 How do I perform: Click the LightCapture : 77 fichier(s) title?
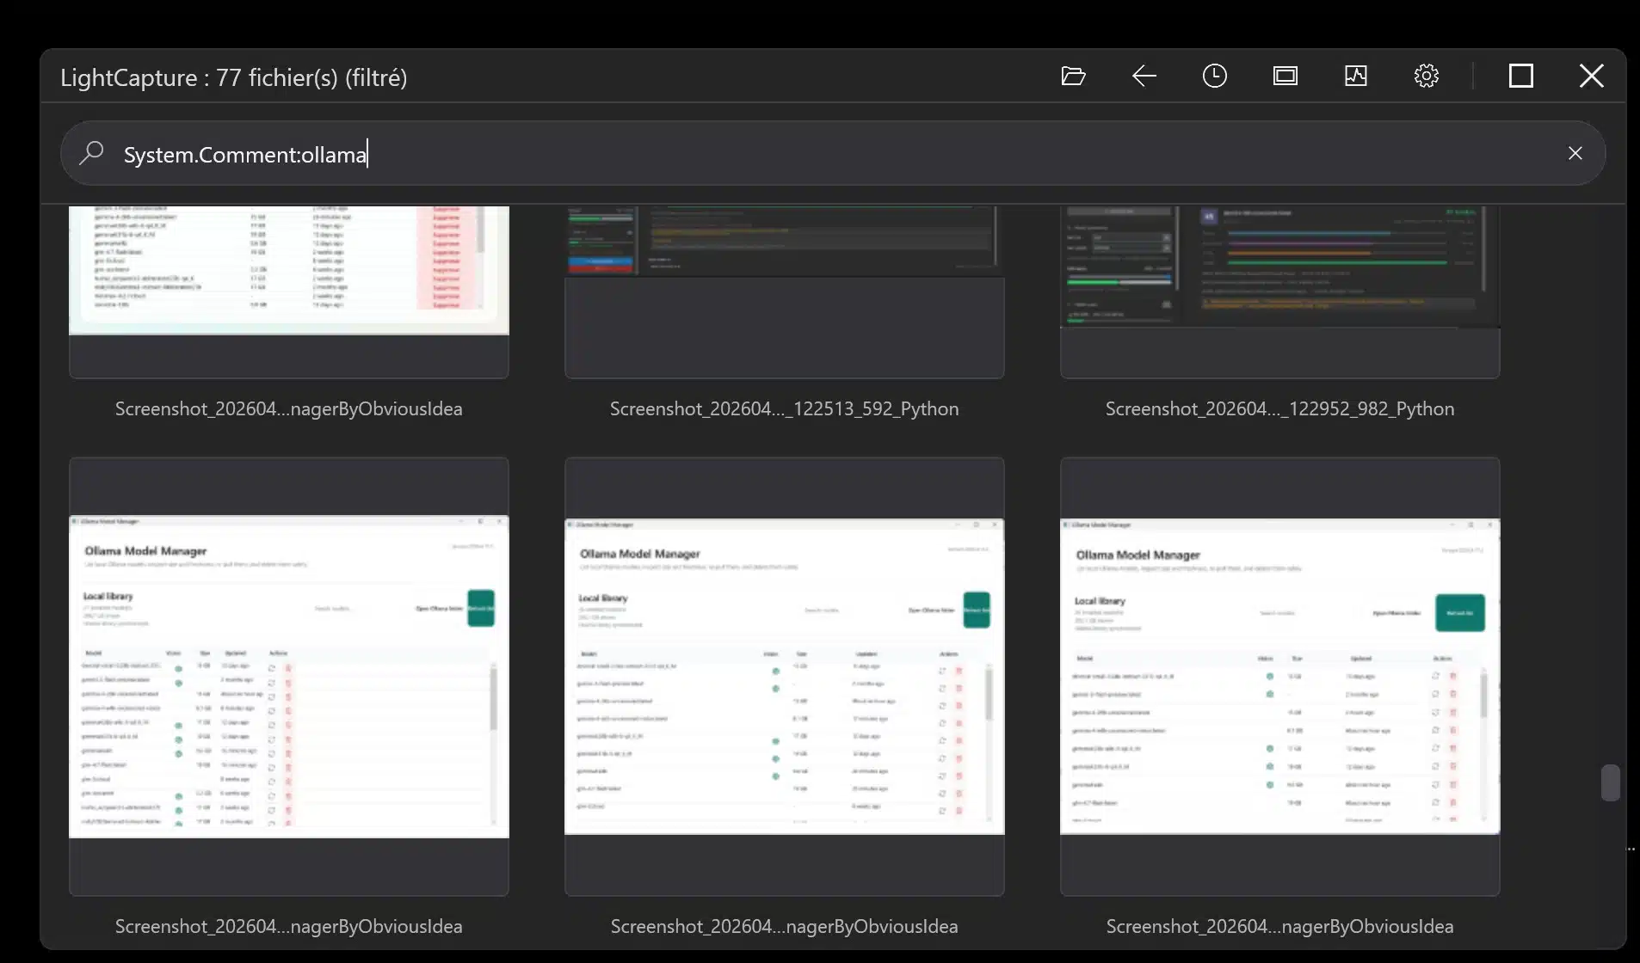pyautogui.click(x=233, y=77)
